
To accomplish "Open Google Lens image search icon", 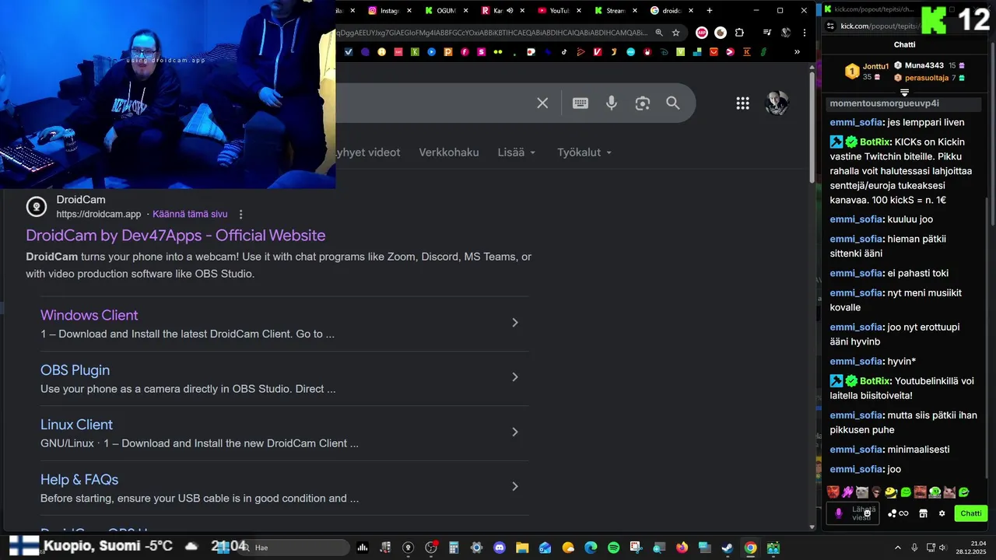I will [642, 103].
